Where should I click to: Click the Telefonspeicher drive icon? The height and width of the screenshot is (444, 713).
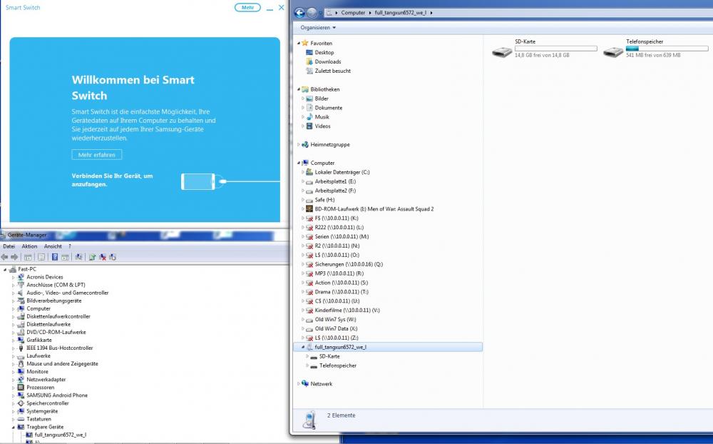tap(613, 51)
